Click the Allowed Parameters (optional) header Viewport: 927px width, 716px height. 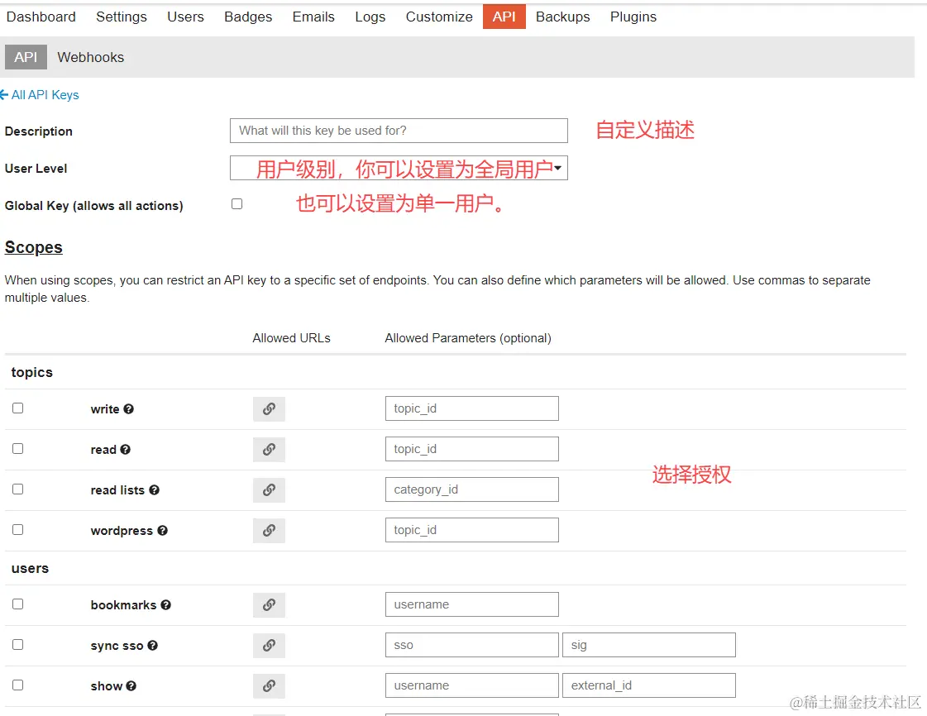[x=468, y=338]
